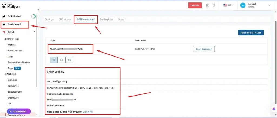The height and width of the screenshot is (118, 277).
Task: Click the server ports listing text
Action: [x=81, y=88]
